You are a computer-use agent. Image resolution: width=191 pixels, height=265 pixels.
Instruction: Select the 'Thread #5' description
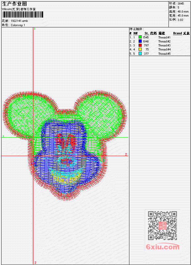164,54
